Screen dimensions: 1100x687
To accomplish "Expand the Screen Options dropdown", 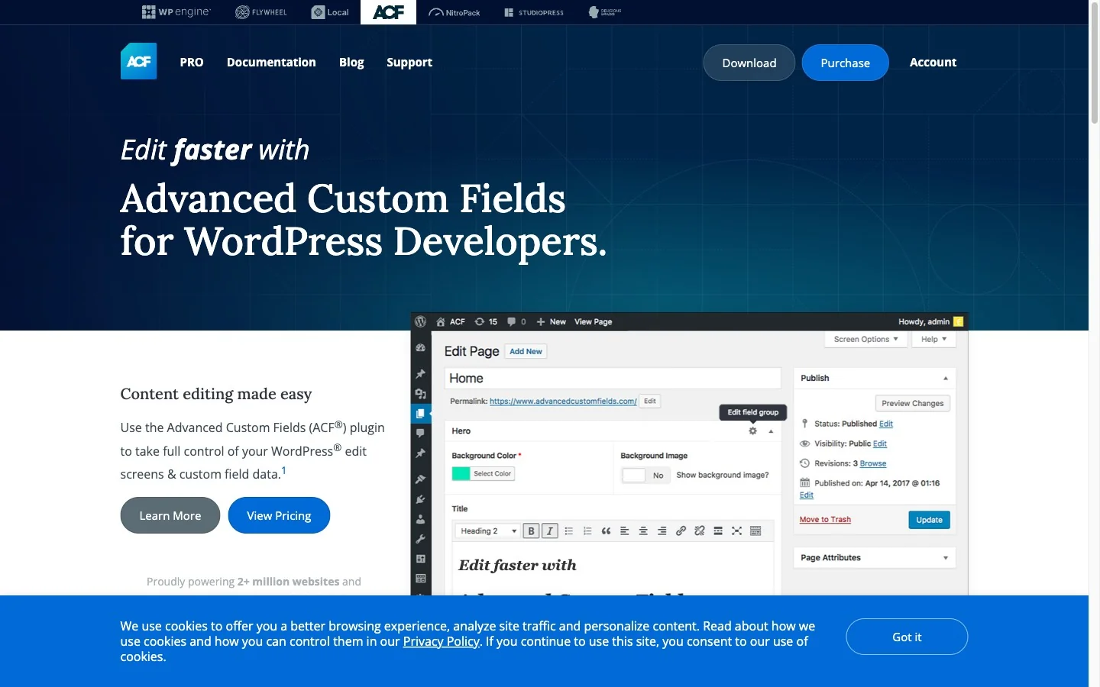I will (866, 340).
